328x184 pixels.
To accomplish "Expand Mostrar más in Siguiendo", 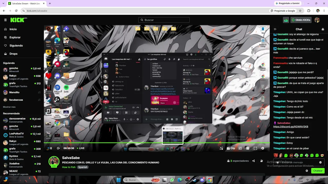I will 9,107.
